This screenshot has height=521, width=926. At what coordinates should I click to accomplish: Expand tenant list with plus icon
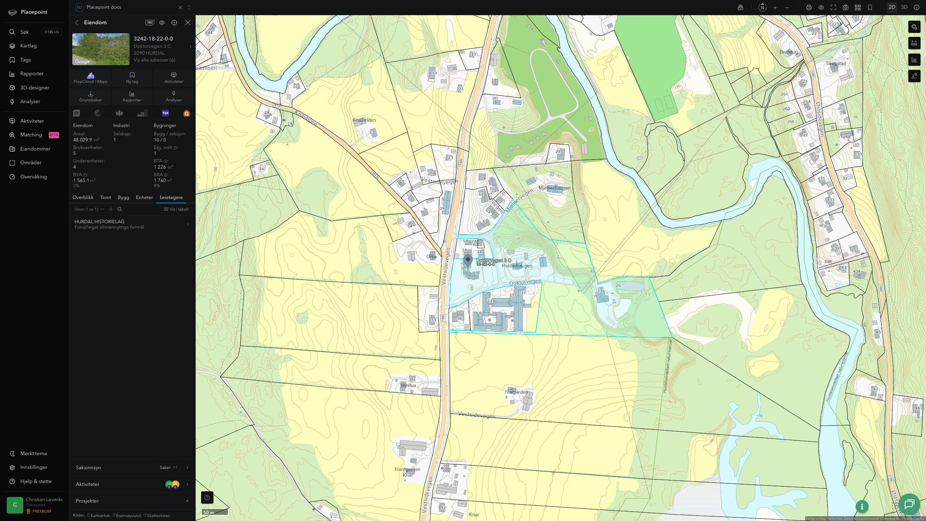111,209
